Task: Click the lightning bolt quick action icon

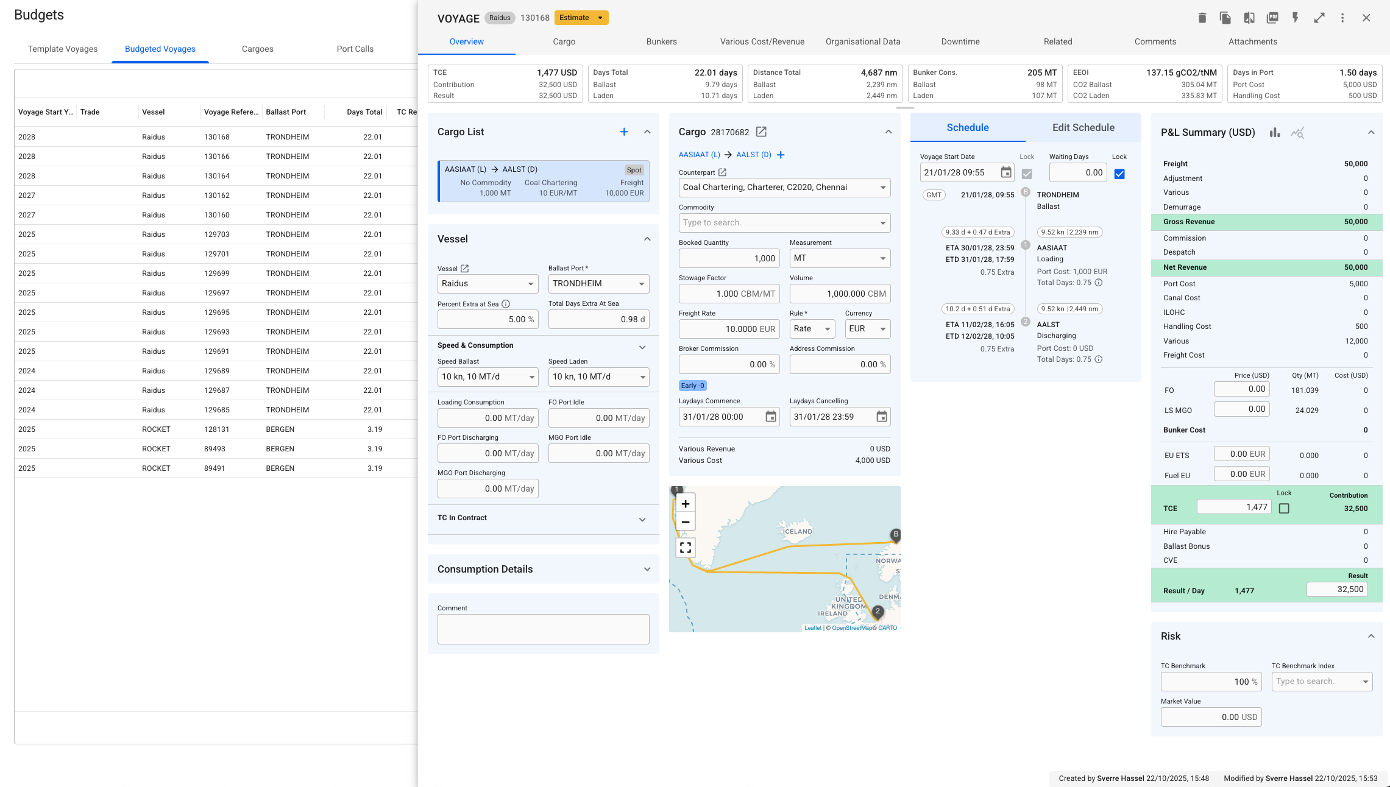Action: pyautogui.click(x=1296, y=18)
